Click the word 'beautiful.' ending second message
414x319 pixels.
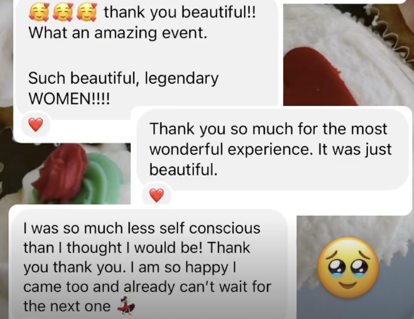tap(183, 169)
